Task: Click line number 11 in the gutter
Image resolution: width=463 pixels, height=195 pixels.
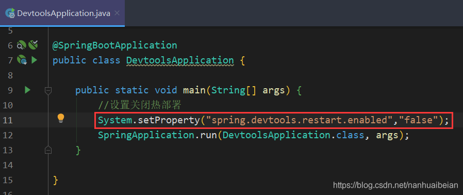Action: click(8, 120)
